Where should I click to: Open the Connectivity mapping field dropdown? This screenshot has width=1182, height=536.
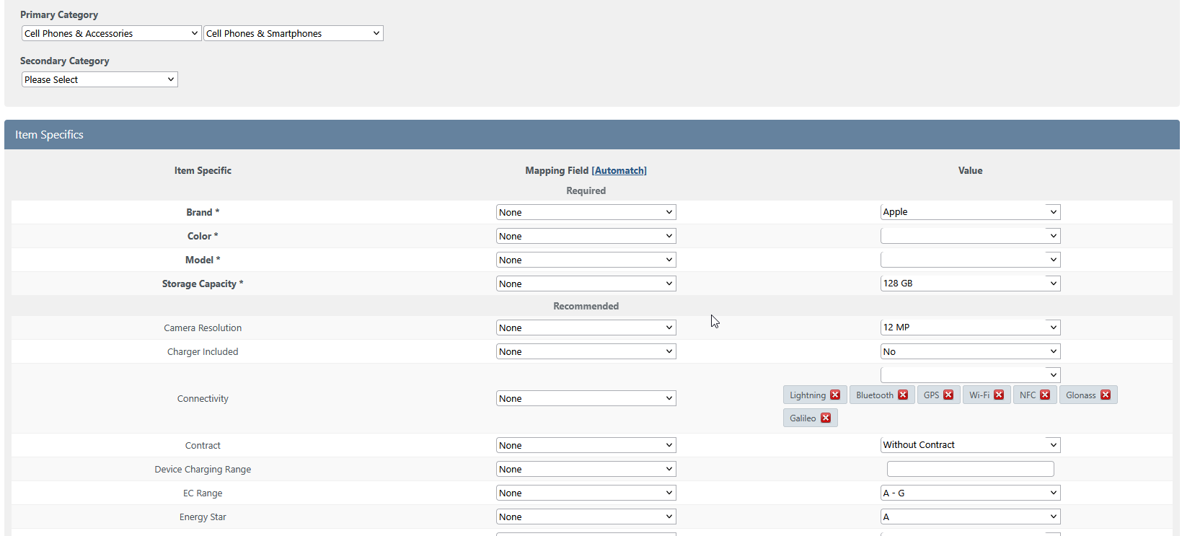[586, 398]
